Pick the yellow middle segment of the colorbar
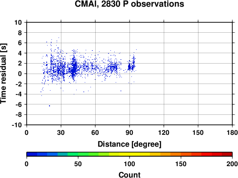The height and width of the screenshot is (178, 238). [x=129, y=154]
